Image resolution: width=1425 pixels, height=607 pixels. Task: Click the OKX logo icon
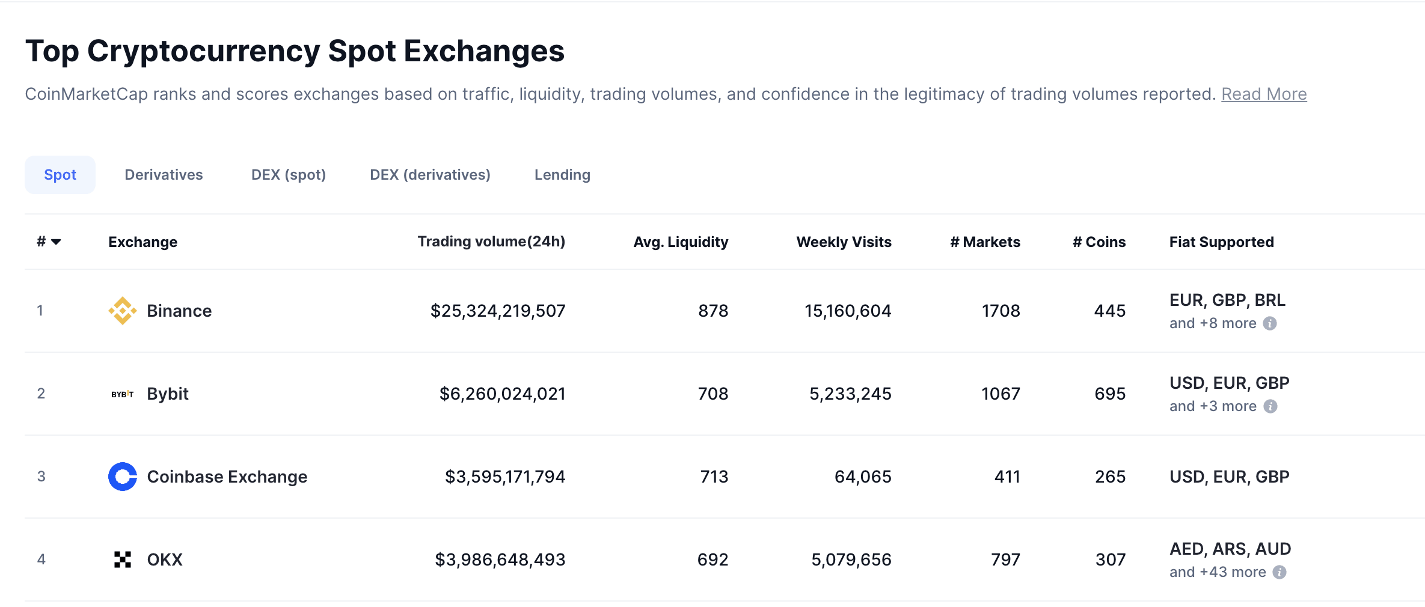123,560
